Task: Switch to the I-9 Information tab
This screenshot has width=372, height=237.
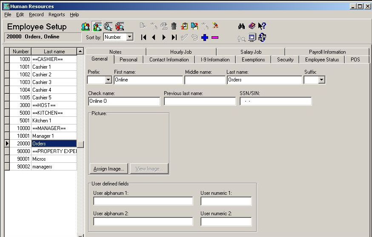Action: [x=215, y=60]
